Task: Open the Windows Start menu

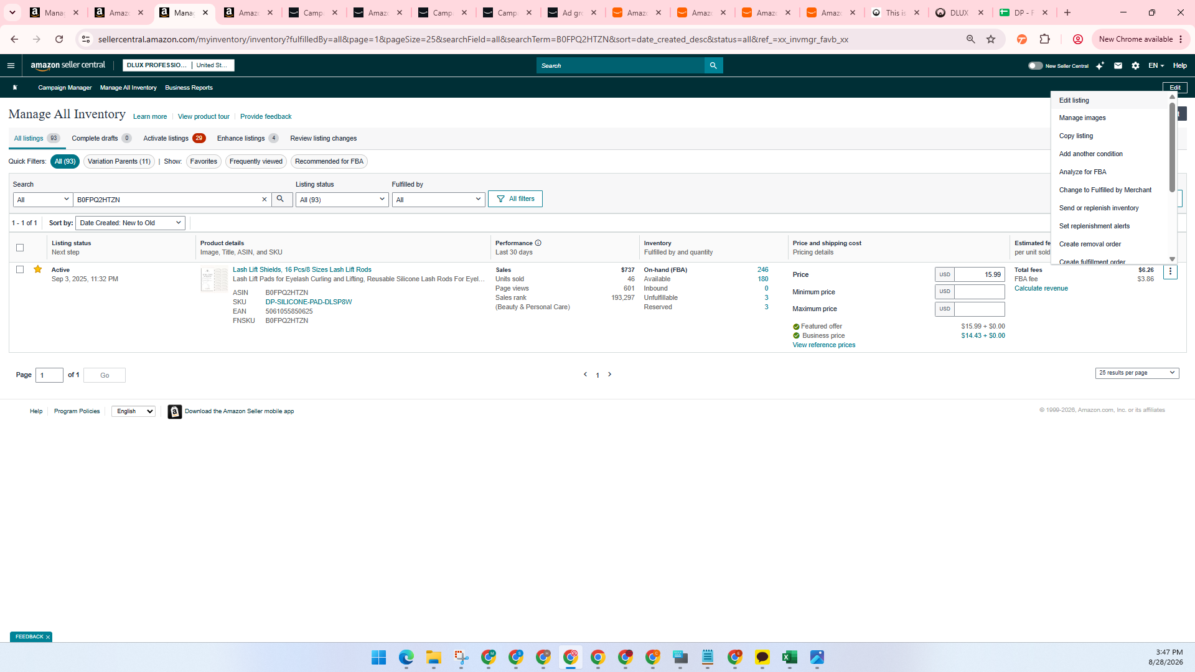Action: point(378,657)
